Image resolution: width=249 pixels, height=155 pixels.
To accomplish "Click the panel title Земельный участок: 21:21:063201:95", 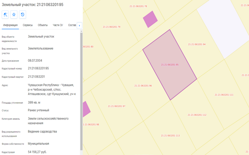I will click(x=33, y=5).
